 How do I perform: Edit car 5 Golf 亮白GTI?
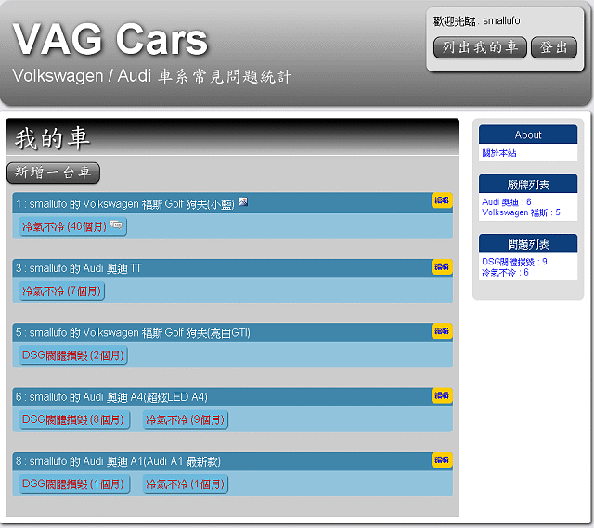[442, 331]
